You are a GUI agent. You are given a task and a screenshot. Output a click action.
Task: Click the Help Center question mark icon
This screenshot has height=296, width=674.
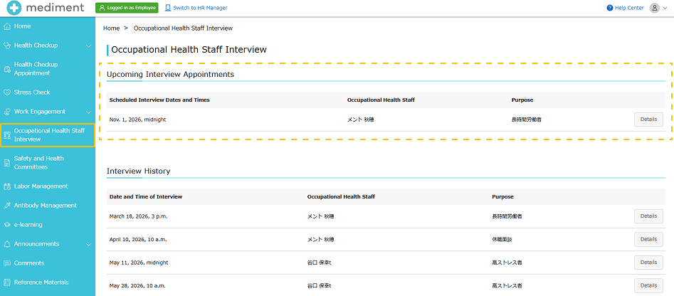[x=609, y=8]
